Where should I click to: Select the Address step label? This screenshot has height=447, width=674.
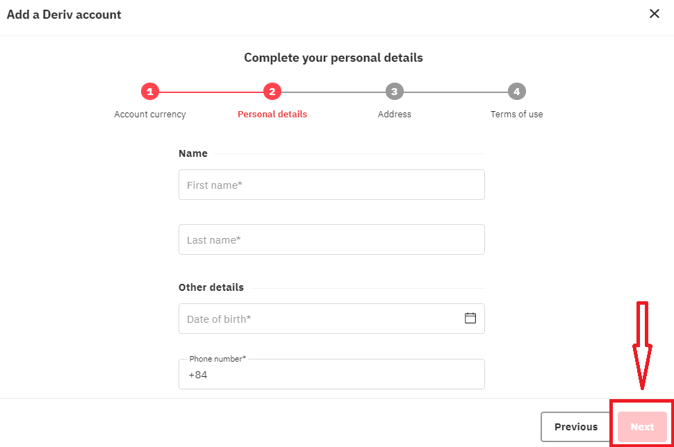click(x=395, y=114)
